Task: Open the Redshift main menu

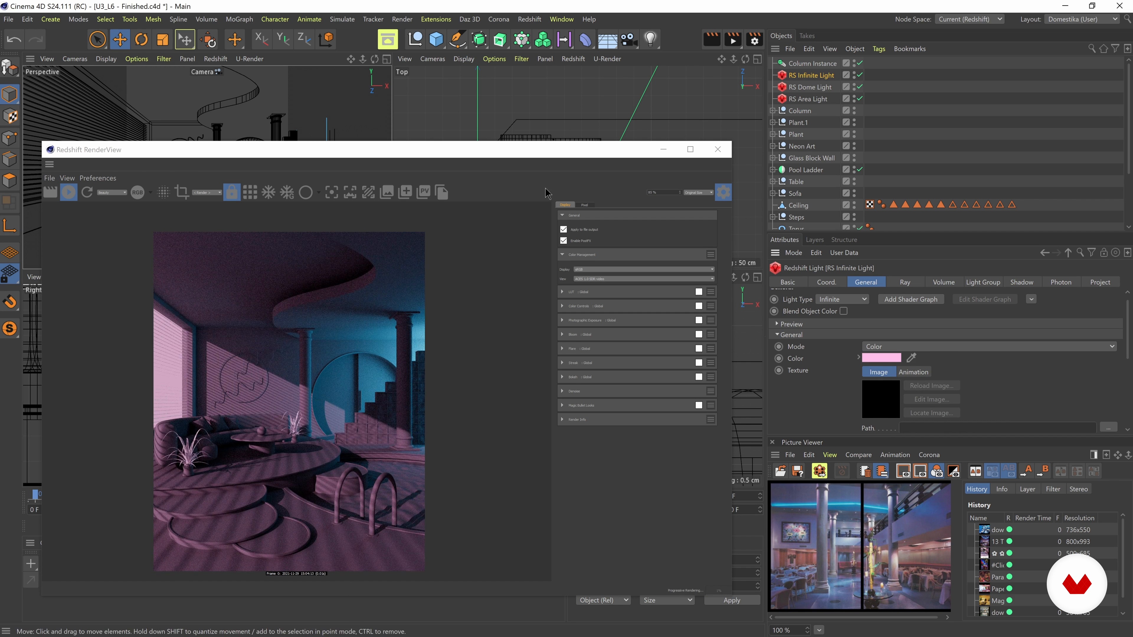Action: coord(529,19)
